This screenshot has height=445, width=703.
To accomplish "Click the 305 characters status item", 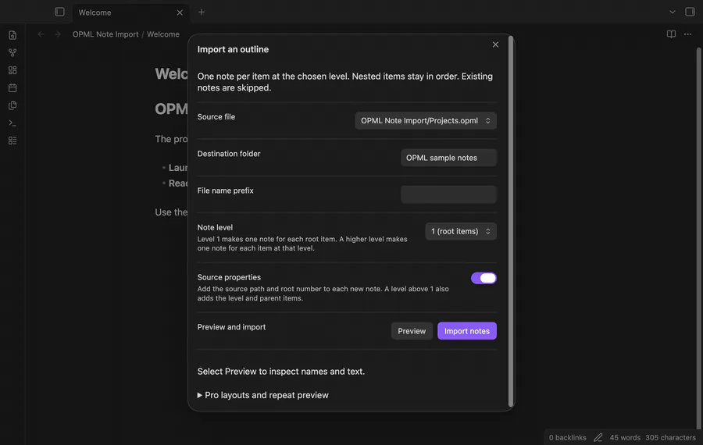I will coord(670,437).
